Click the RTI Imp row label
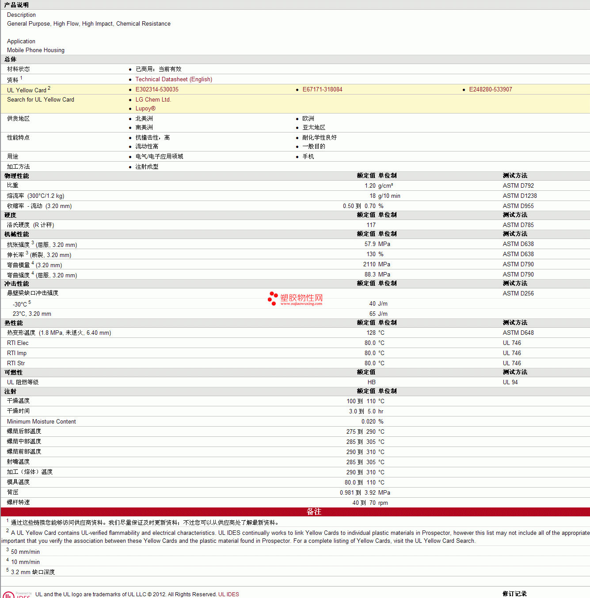The width and height of the screenshot is (590, 598). coord(17,353)
